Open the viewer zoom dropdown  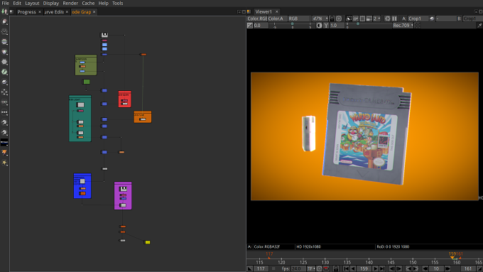pyautogui.click(x=320, y=18)
